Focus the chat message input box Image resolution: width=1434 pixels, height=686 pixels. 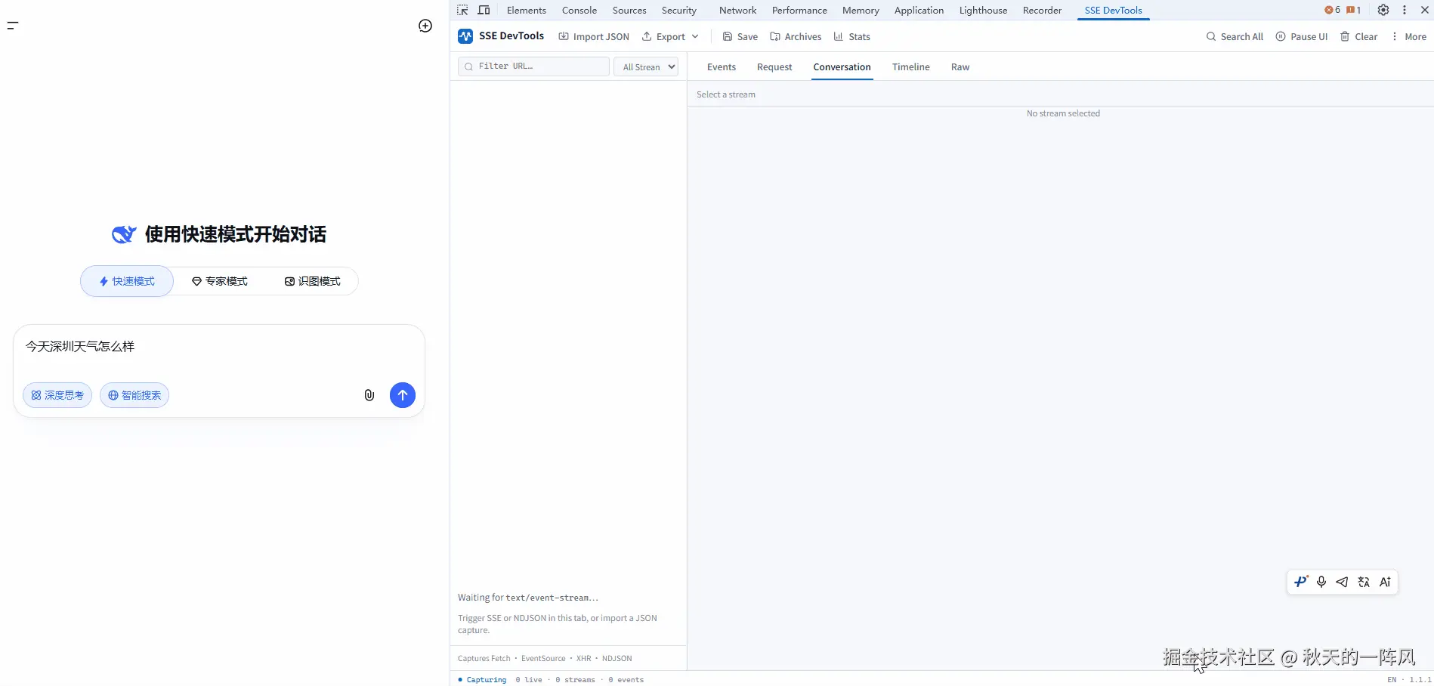219,347
